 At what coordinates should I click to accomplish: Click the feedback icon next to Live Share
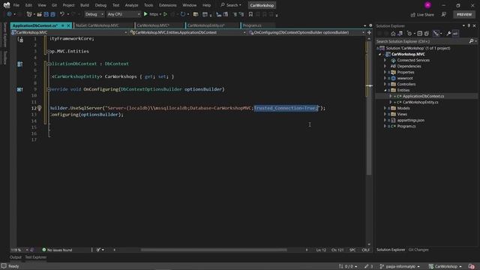[x=443, y=14]
